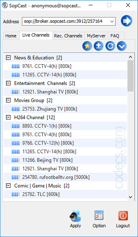Select 9766. CCTV-12(h) [800k] channel
This screenshot has height=237, width=138.
point(48,143)
